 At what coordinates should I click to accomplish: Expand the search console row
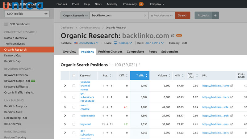tap(65, 107)
